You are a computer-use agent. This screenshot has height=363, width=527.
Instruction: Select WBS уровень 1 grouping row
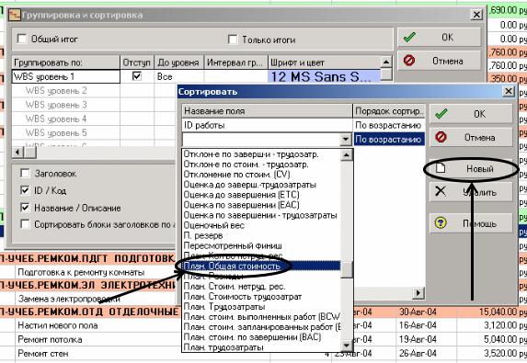(66, 76)
